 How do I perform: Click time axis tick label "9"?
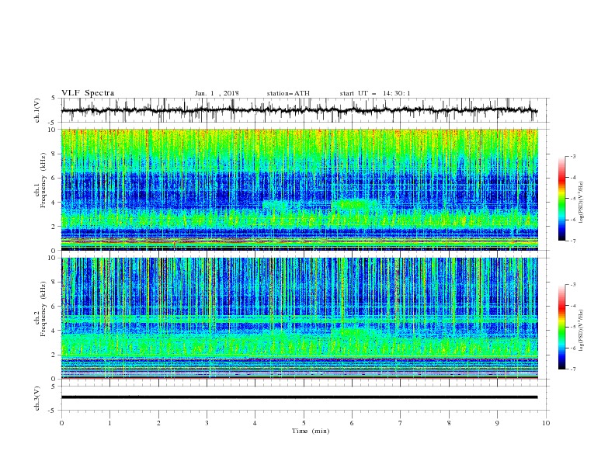click(x=497, y=423)
